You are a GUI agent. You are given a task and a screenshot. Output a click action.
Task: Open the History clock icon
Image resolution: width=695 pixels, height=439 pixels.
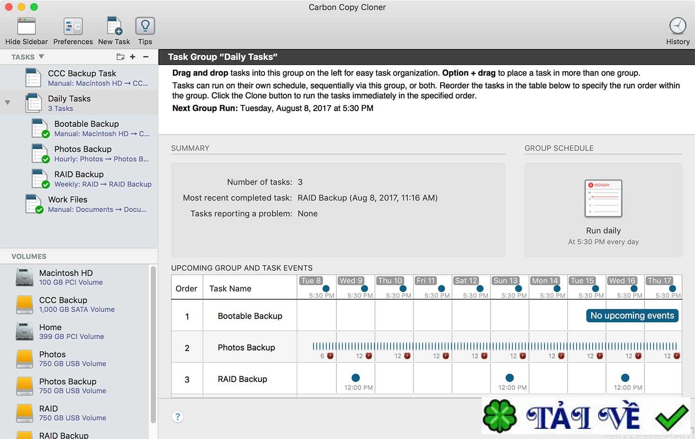[x=677, y=26]
